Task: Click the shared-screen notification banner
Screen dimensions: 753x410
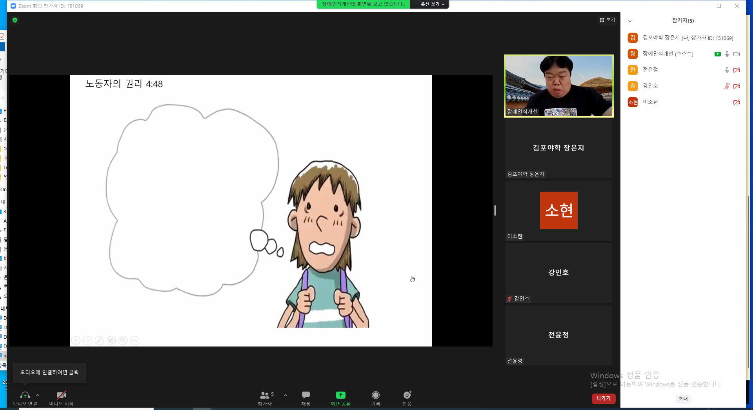Action: [363, 4]
